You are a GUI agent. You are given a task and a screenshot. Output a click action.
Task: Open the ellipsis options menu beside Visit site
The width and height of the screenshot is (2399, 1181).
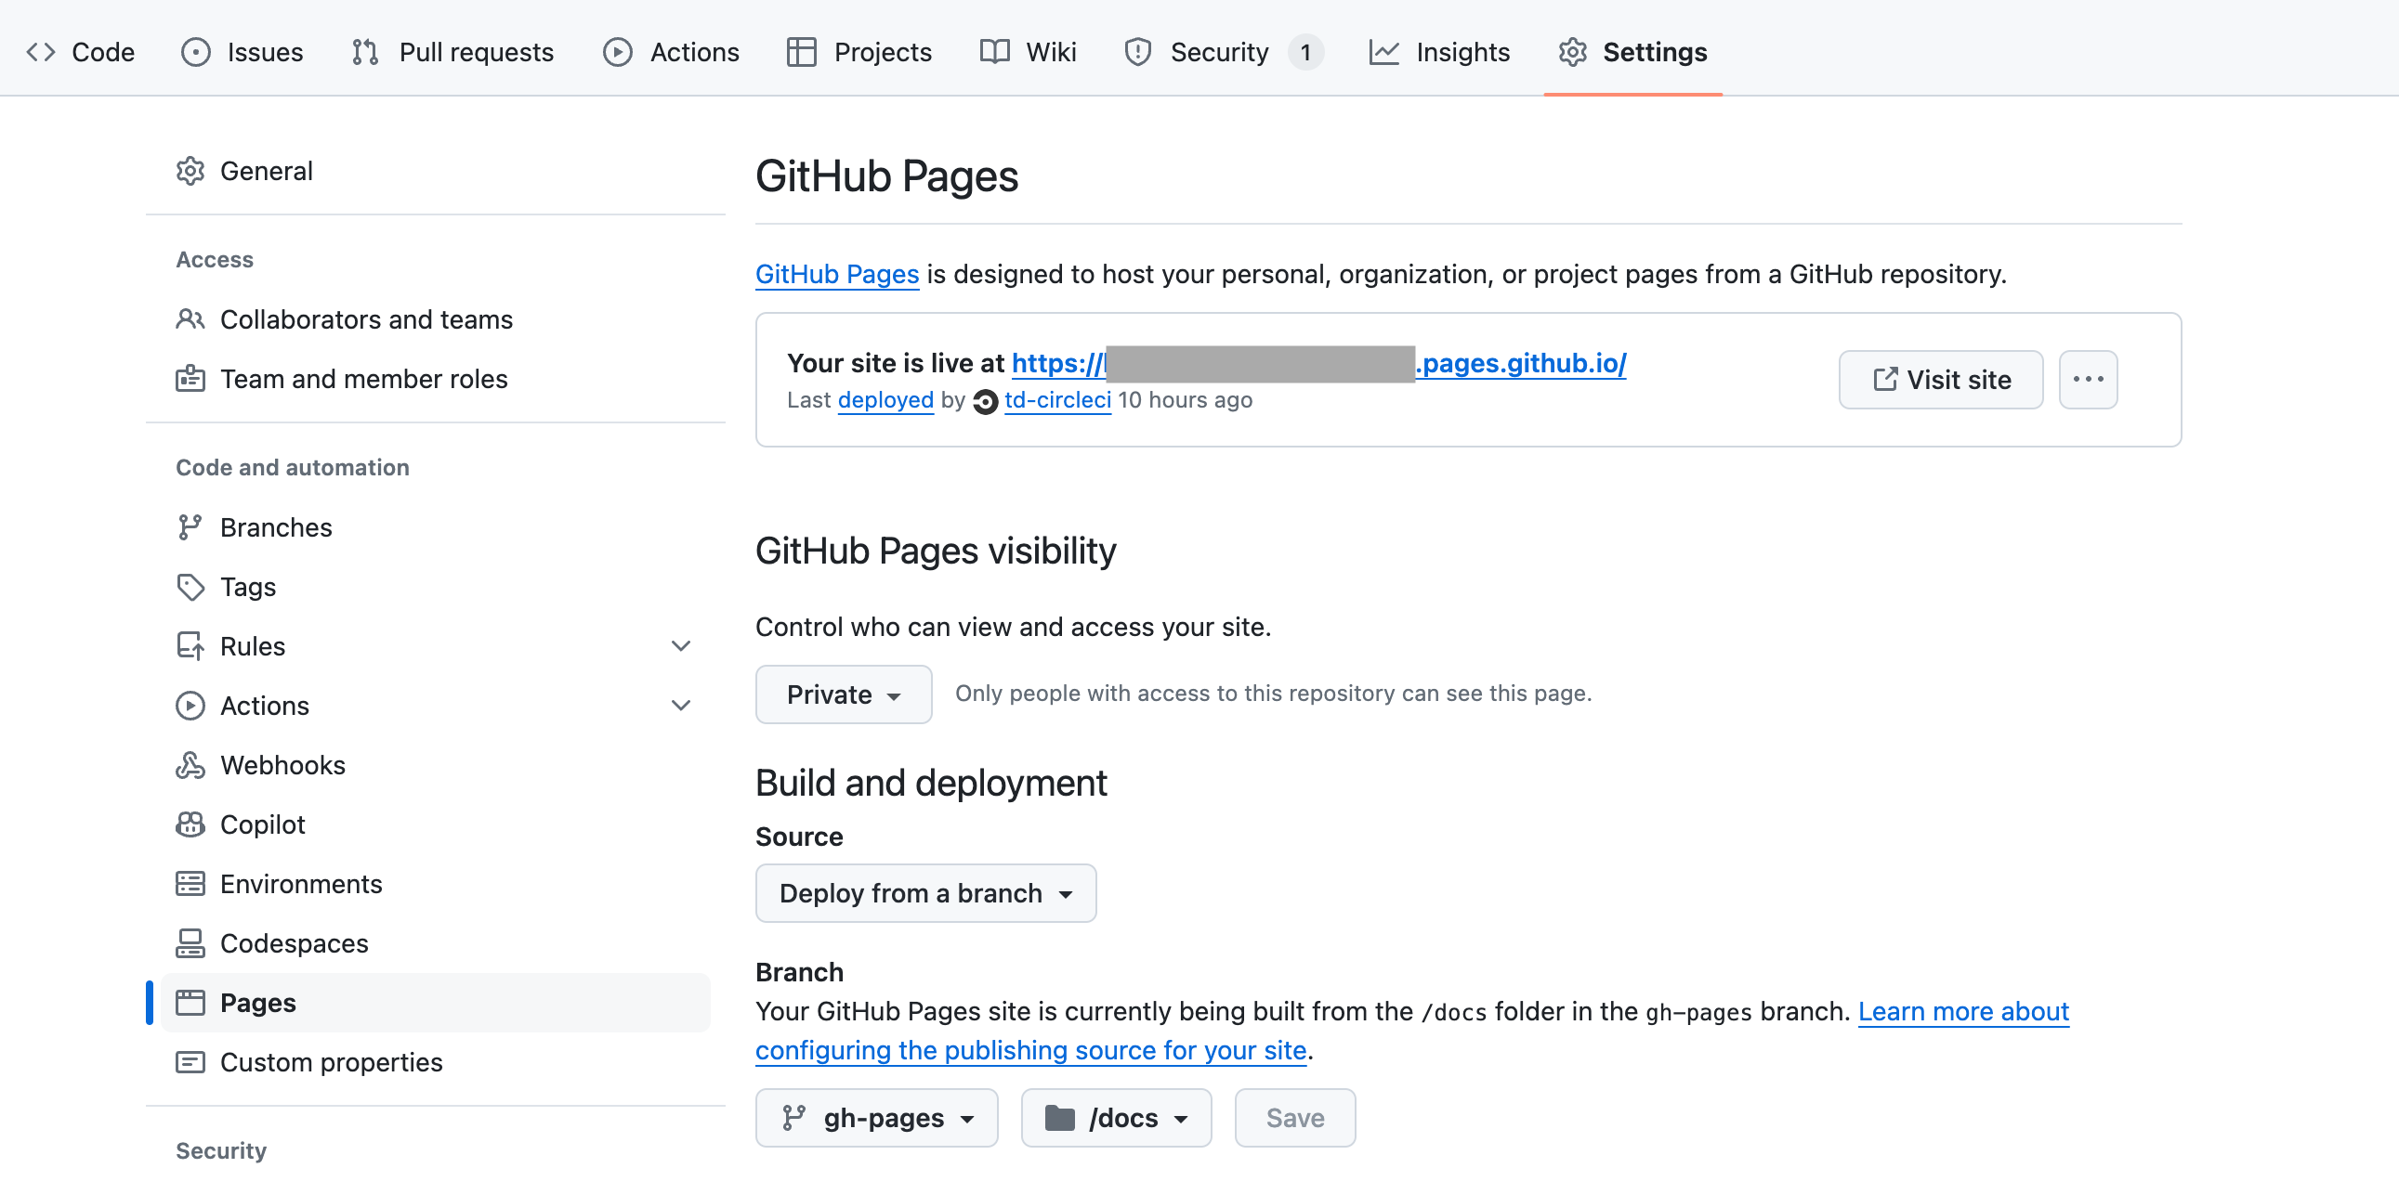[x=2088, y=379]
